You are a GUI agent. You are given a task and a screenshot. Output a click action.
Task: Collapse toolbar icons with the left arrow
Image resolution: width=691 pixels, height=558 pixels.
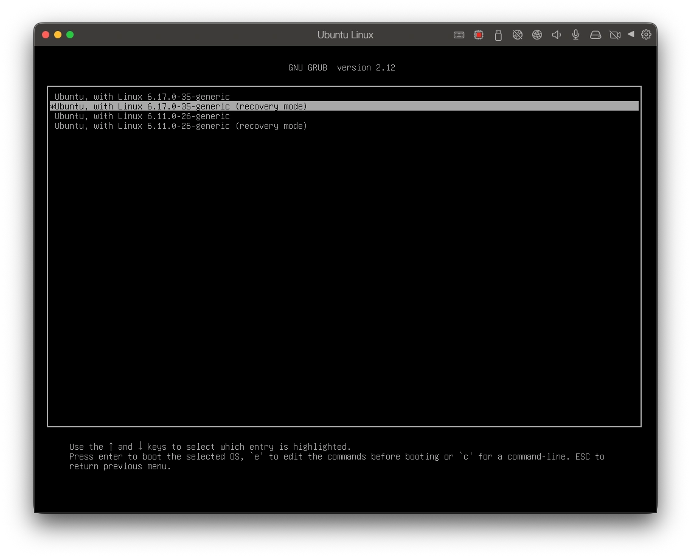tap(631, 35)
